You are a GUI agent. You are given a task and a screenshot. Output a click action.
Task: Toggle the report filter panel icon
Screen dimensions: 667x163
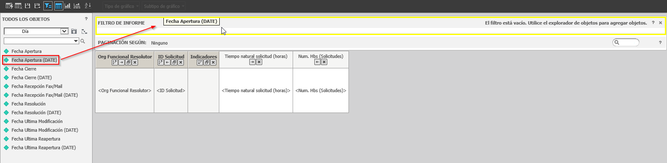tap(48, 6)
